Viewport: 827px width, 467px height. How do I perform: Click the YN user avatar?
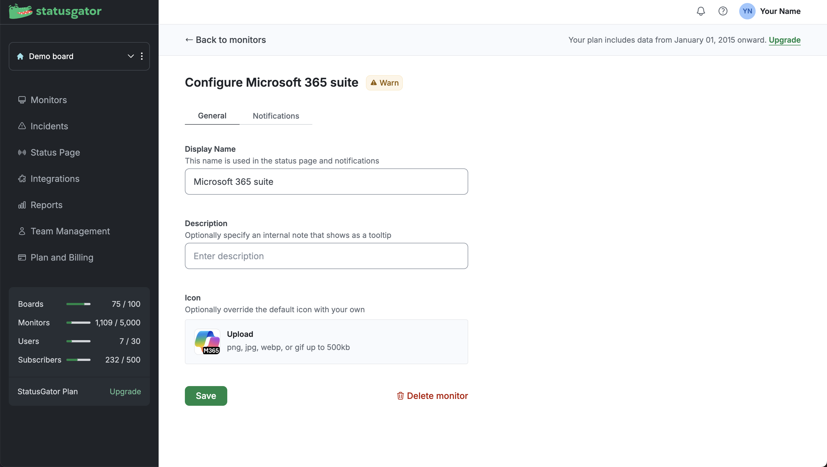click(x=747, y=11)
